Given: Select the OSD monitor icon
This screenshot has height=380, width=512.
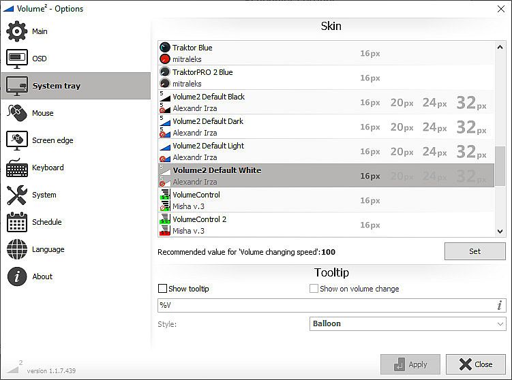Looking at the screenshot, I should tap(16, 59).
